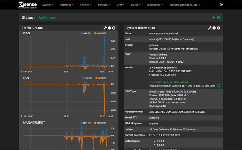
Task: Open mooserouter.moose.local dropdown menu
Action: tap(185, 5)
